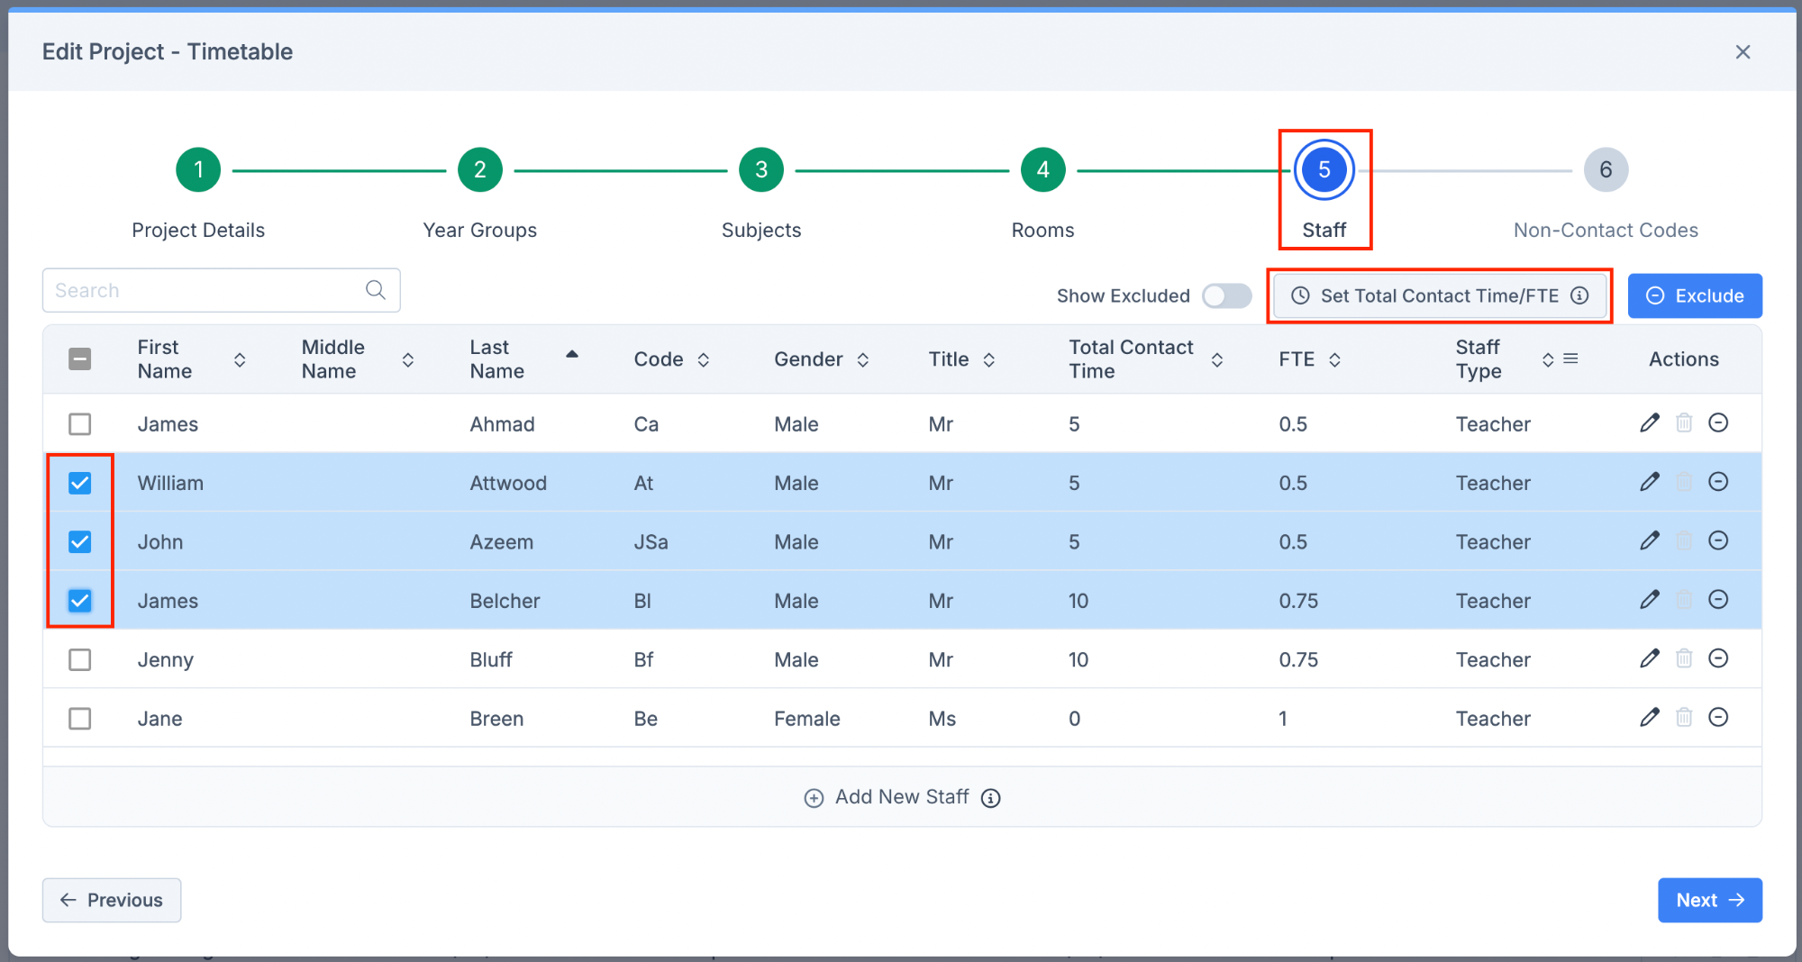Go to step 1 Project Details
The width and height of the screenshot is (1802, 962).
coord(198,169)
